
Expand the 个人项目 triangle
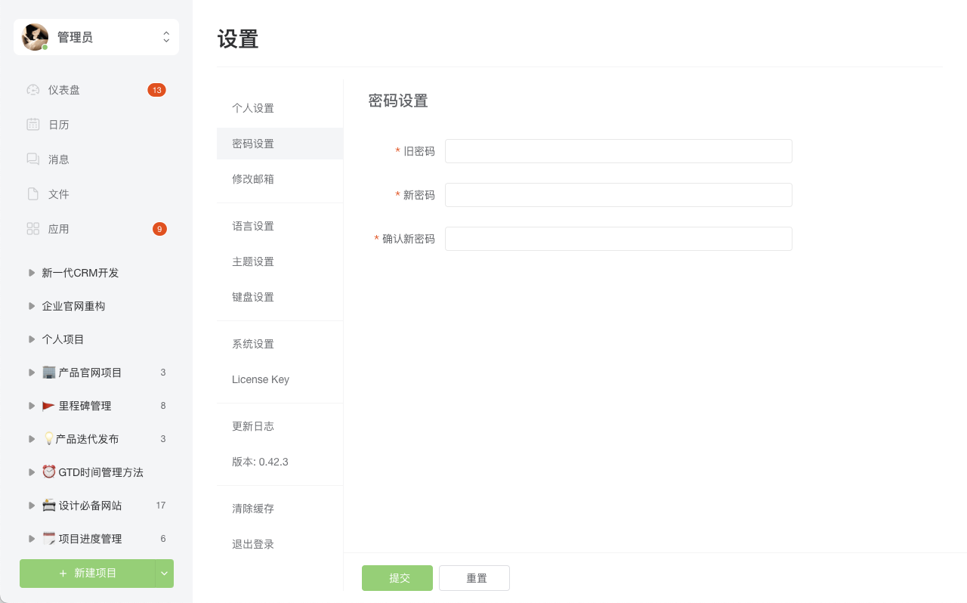(x=32, y=339)
